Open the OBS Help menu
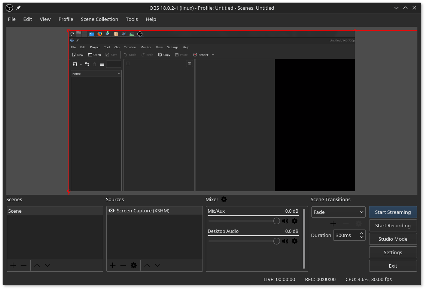The width and height of the screenshot is (426, 290). (151, 19)
